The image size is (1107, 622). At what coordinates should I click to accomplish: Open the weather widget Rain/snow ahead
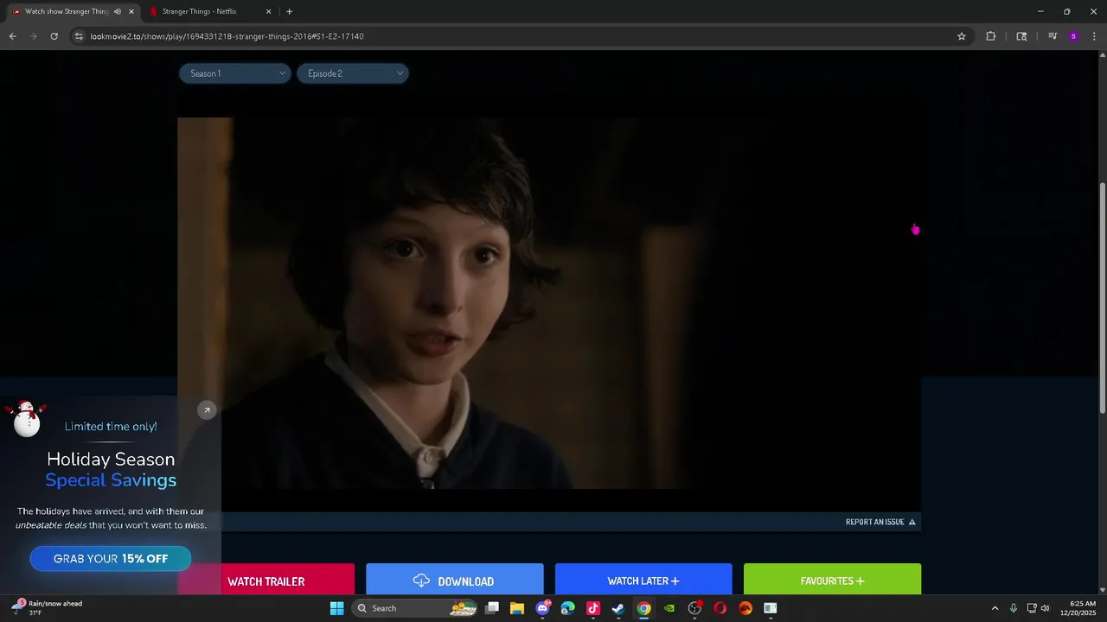(48, 608)
